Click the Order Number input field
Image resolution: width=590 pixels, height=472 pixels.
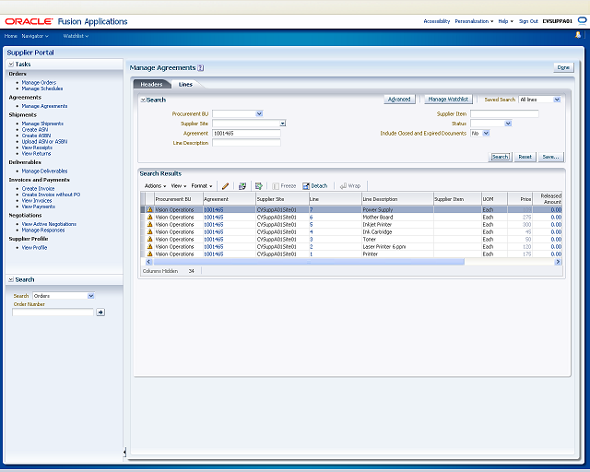(53, 312)
